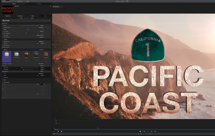The image size is (215, 136).
Task: Enable the Drop Shadow checkbox
Action: tap(3, 82)
